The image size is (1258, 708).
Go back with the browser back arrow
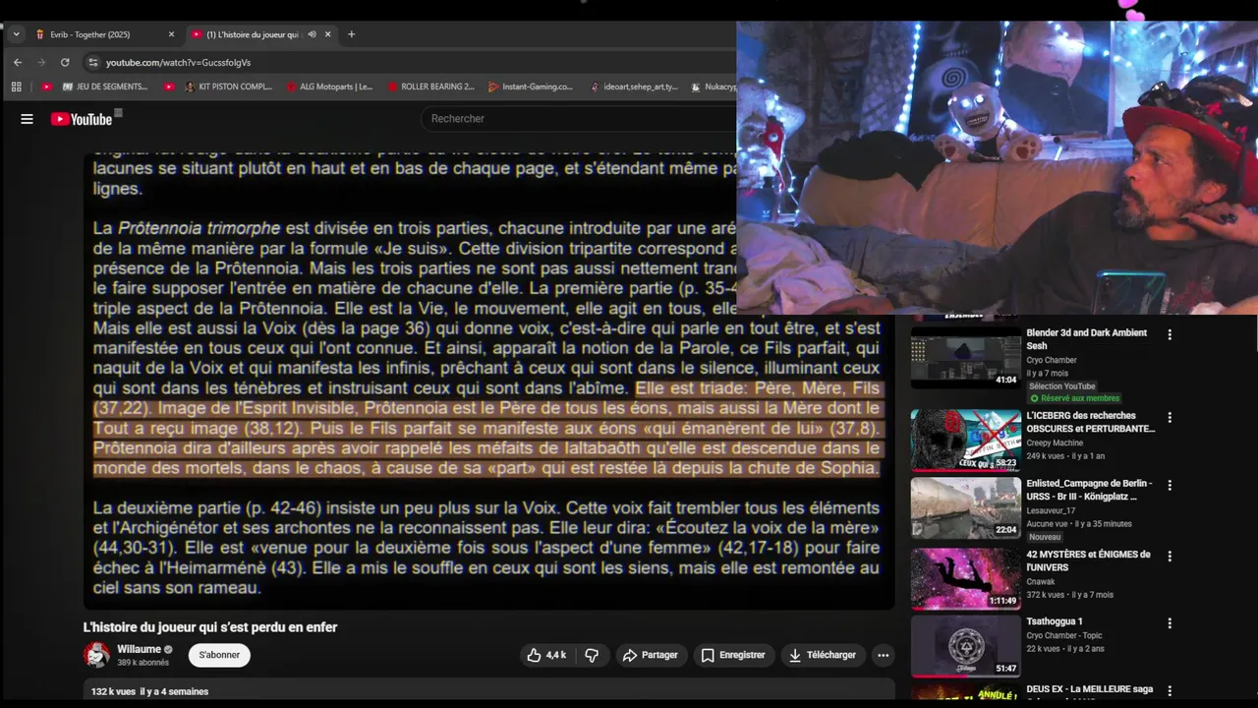pos(18,62)
